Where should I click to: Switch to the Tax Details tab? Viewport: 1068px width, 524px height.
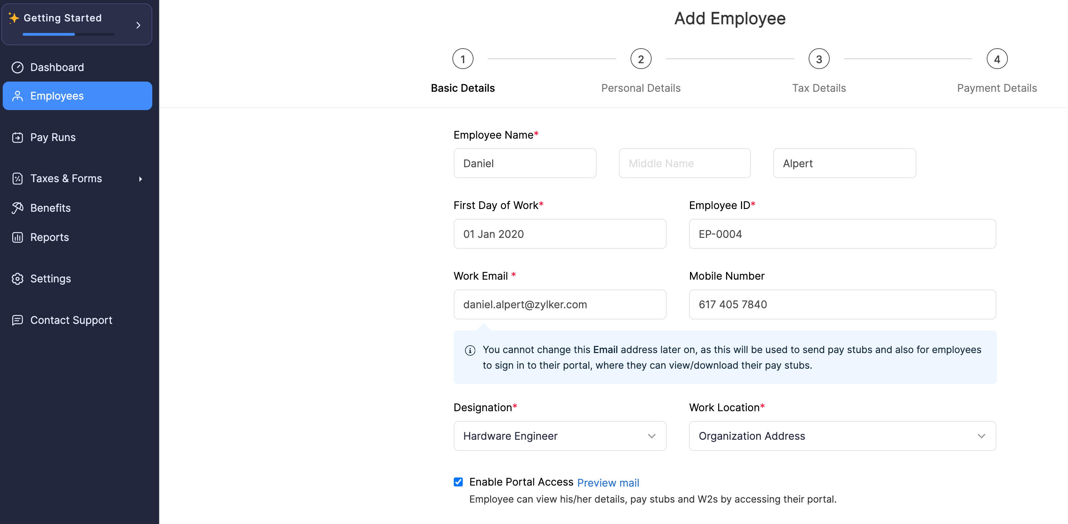pyautogui.click(x=819, y=60)
